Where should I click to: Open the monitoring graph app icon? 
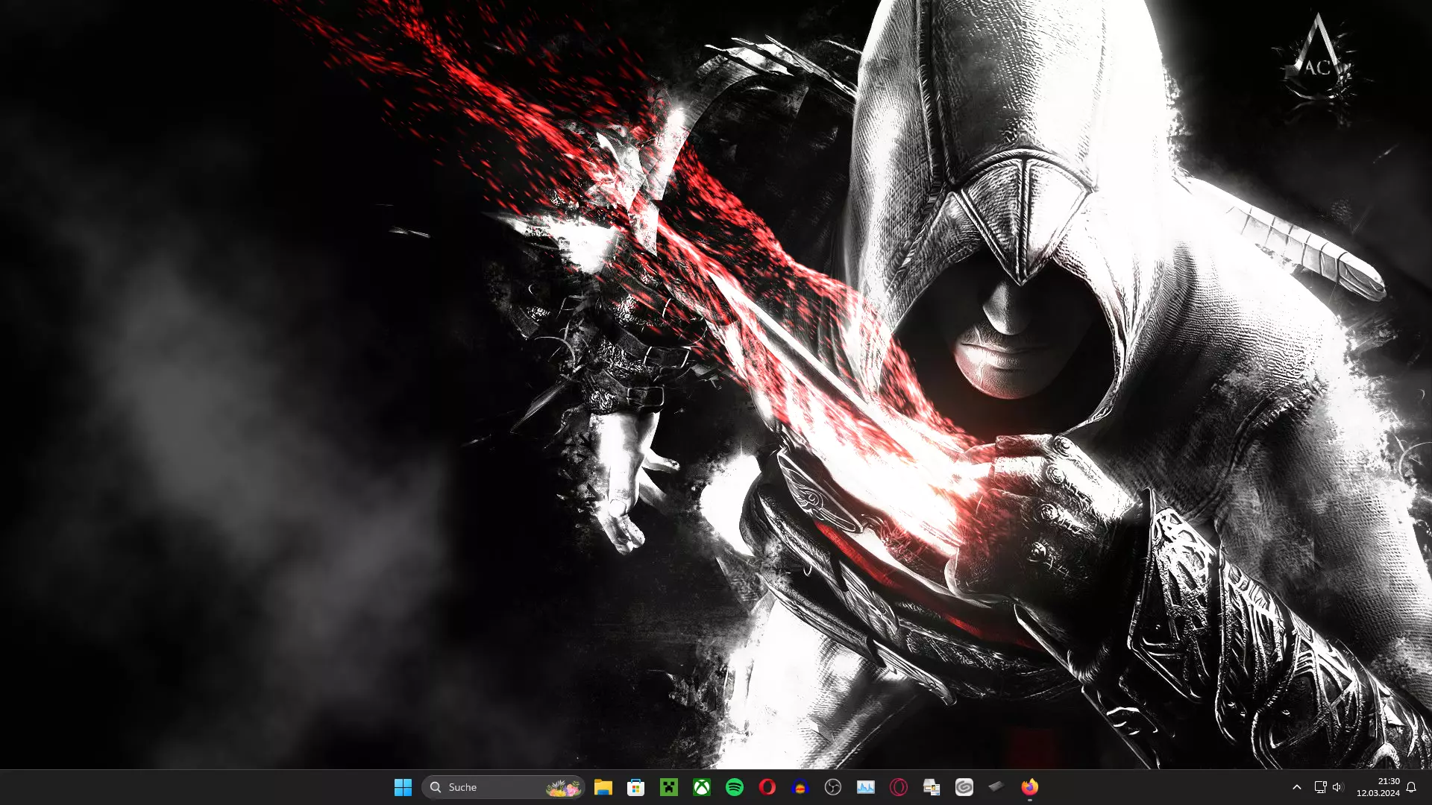[866, 787]
